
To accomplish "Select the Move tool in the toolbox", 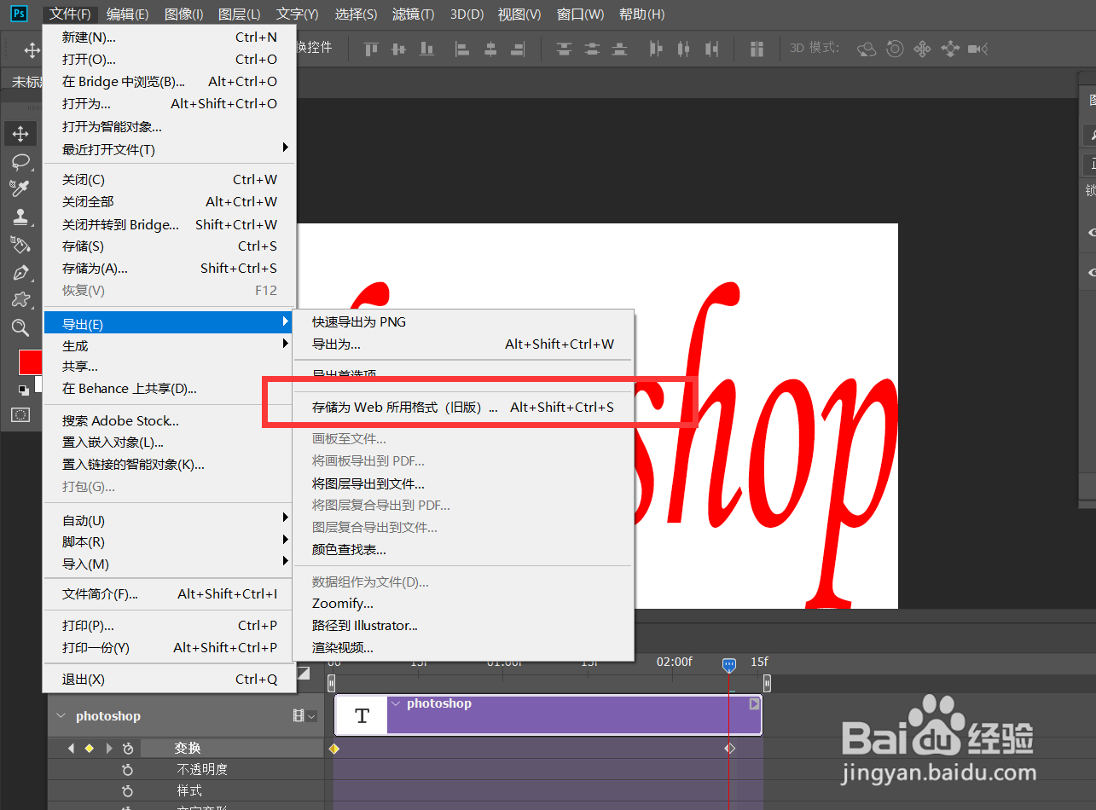I will (20, 134).
